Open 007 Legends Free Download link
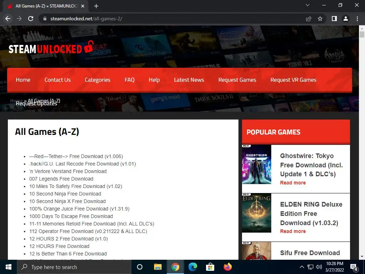The image size is (365, 274). (x=61, y=179)
